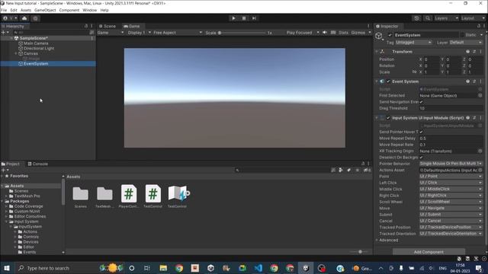This screenshot has height=274, width=488.
Task: Toggle the EventSystem active checkbox in Inspector
Action: [390, 35]
